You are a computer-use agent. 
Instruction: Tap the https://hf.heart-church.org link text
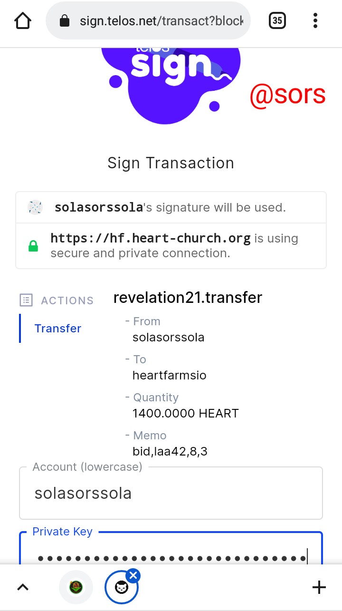pos(151,238)
